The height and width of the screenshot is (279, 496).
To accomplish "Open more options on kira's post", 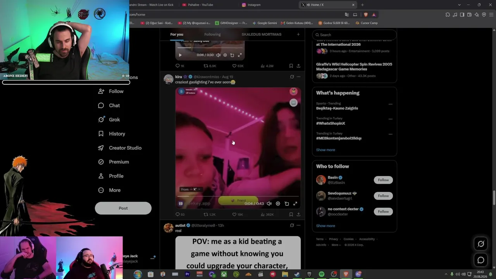I will click(x=298, y=77).
